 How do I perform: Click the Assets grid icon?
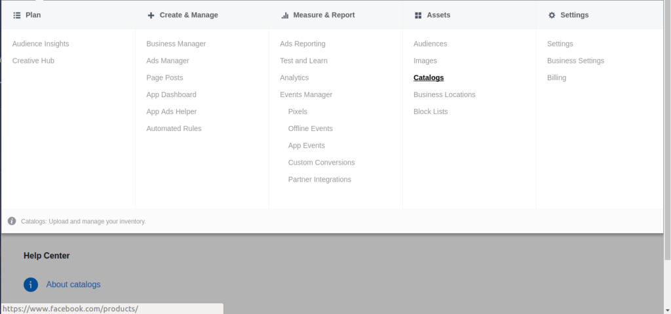tap(418, 15)
